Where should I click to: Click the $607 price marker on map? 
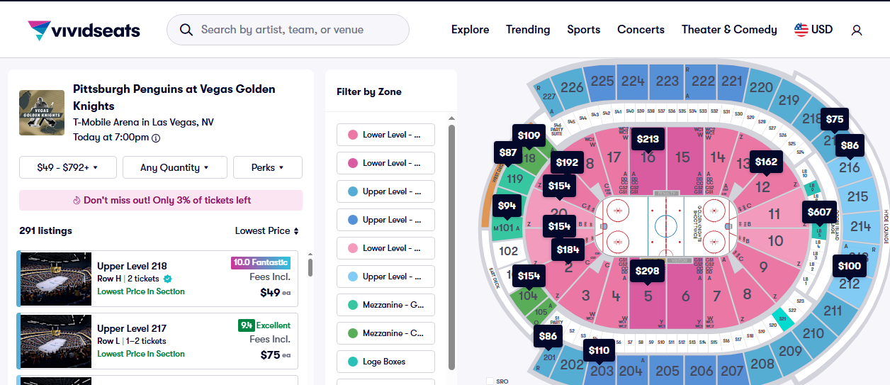click(x=819, y=212)
